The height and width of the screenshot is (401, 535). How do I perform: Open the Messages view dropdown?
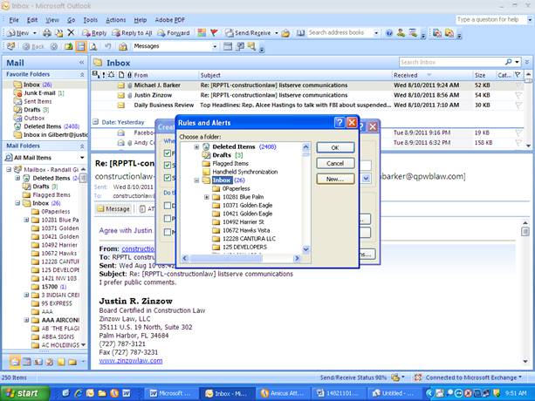point(215,46)
